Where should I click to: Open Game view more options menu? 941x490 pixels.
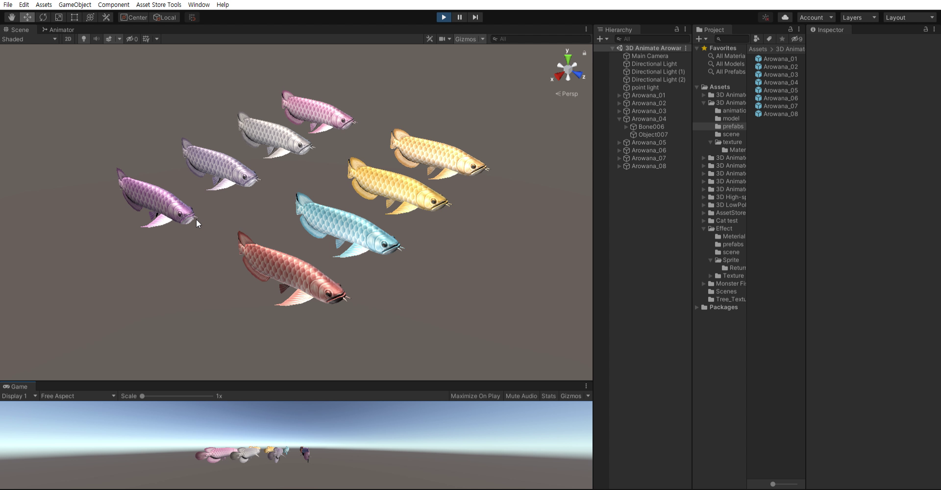pos(586,386)
